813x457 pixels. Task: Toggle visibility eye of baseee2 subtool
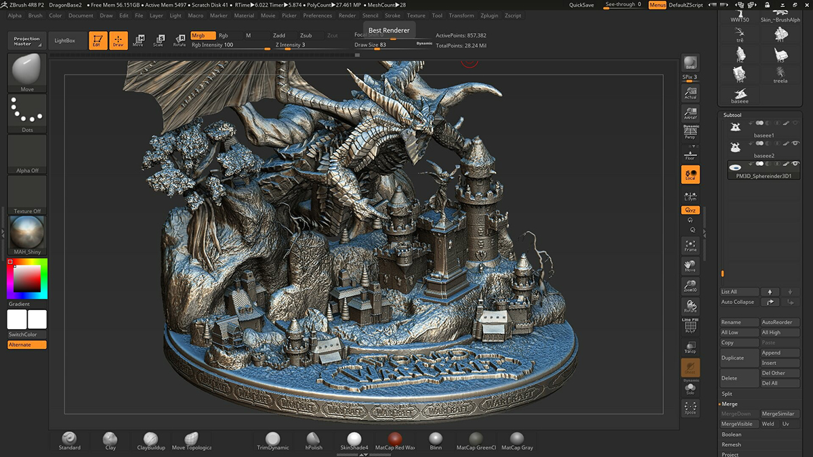796,144
